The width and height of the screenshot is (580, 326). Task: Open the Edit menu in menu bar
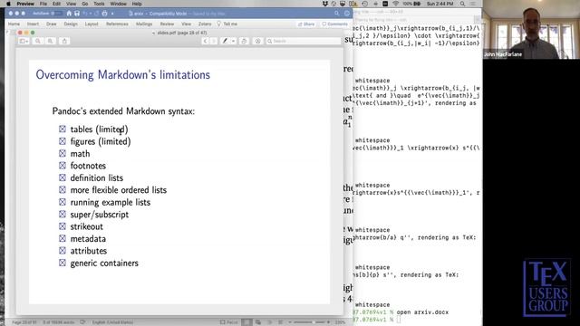pos(56,4)
